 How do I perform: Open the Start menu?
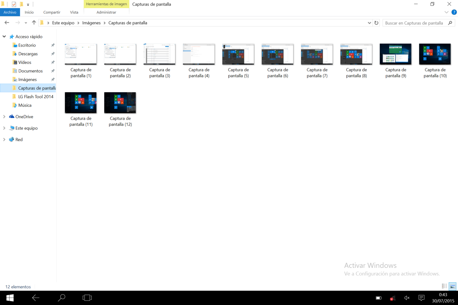(10, 298)
